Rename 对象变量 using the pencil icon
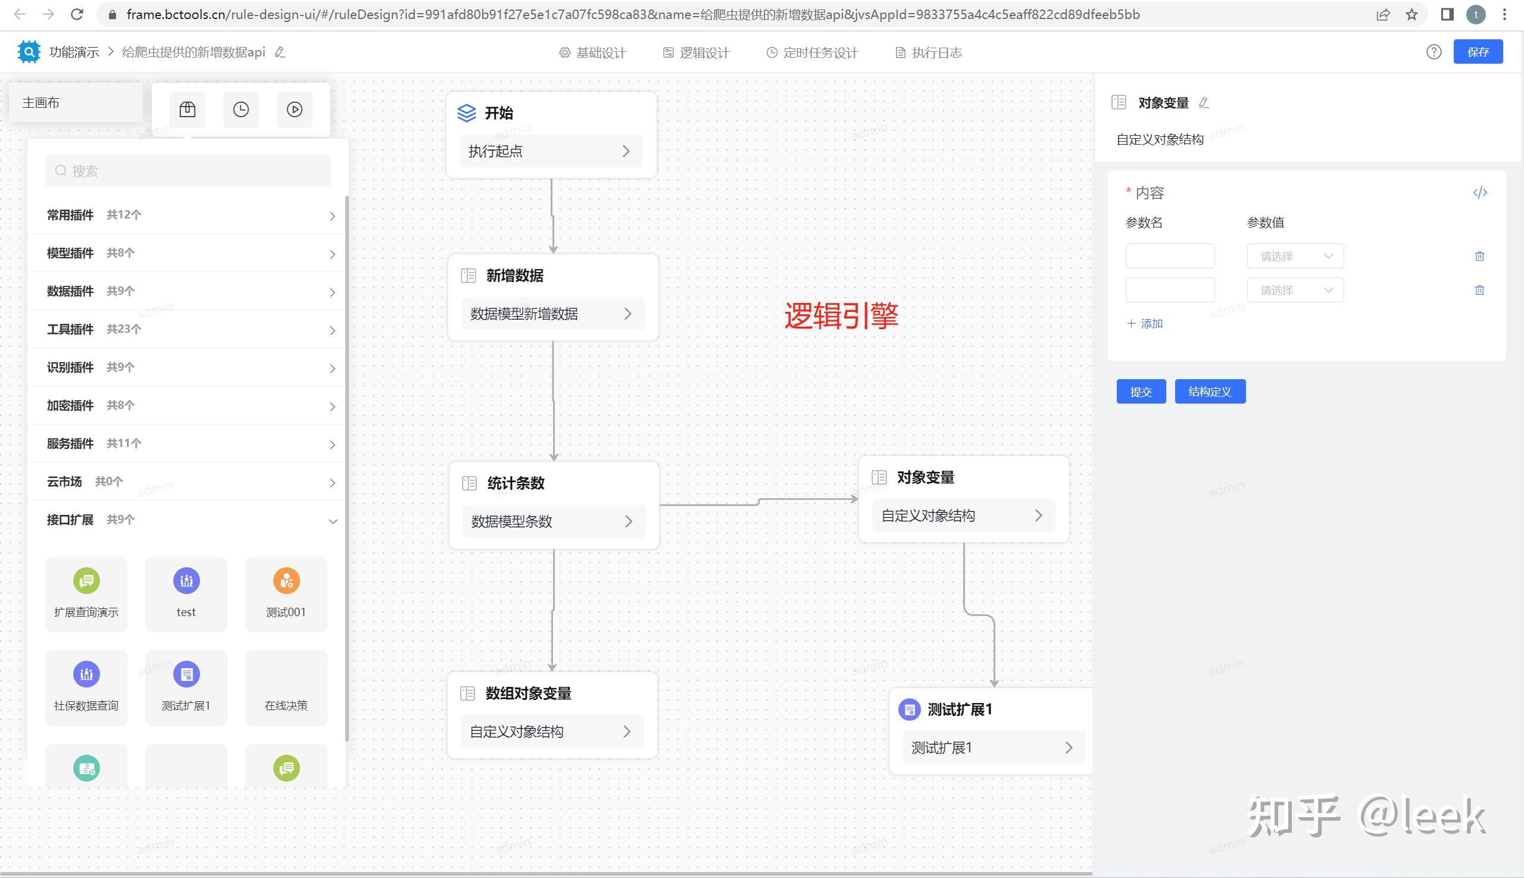The image size is (1524, 878). (x=1204, y=102)
